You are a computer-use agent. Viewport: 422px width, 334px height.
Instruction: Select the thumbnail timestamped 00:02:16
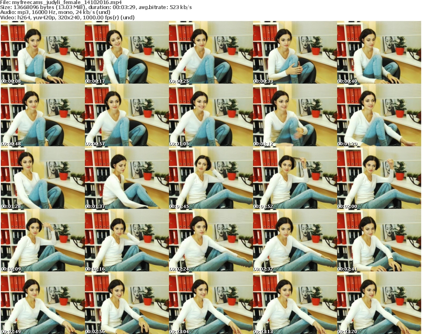[x=127, y=241]
